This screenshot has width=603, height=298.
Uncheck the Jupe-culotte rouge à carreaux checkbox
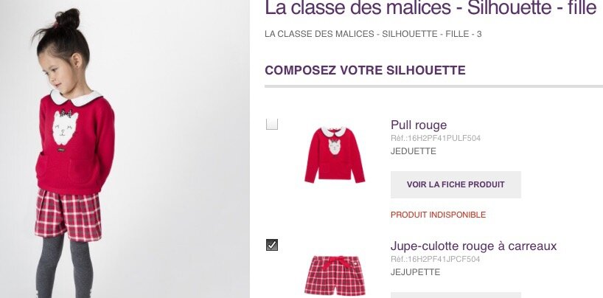[x=272, y=245]
